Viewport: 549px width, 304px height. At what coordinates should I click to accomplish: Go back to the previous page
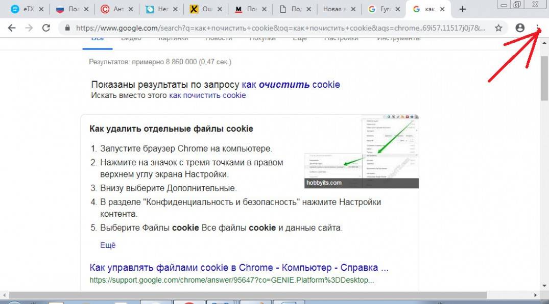point(11,28)
